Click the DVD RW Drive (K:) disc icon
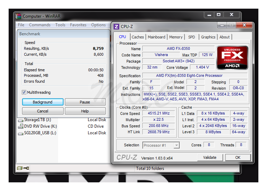This screenshot has width=267, height=191. (21, 126)
